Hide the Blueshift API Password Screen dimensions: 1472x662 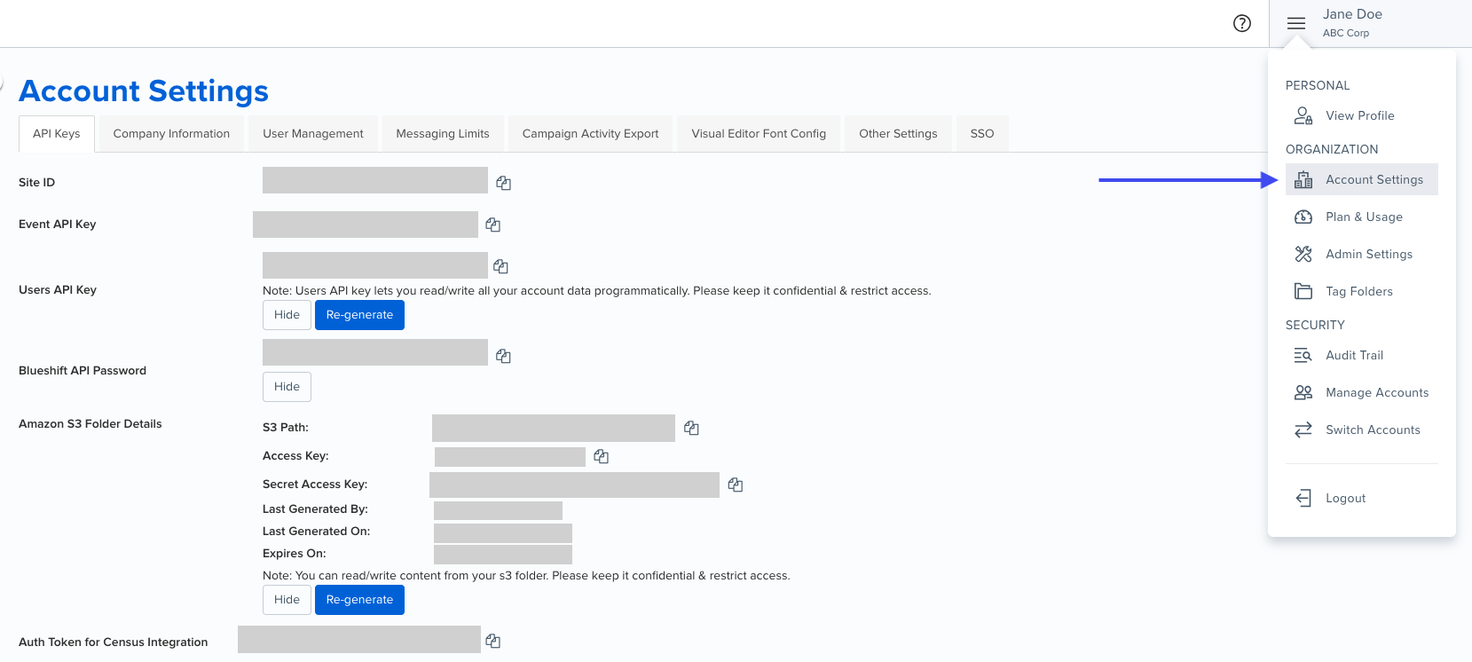point(287,387)
